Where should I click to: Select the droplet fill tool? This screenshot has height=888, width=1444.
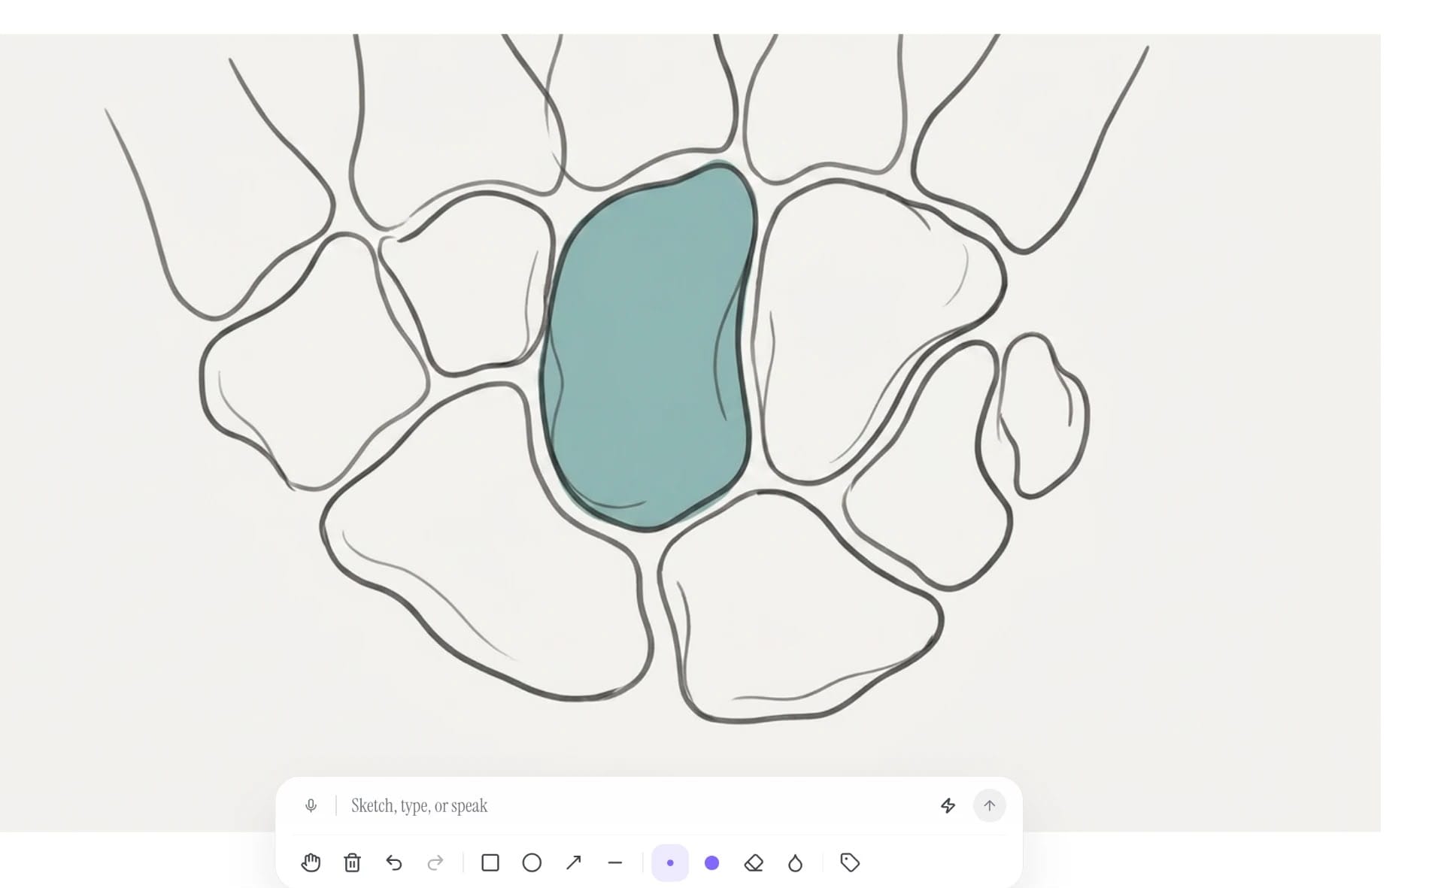tap(795, 862)
